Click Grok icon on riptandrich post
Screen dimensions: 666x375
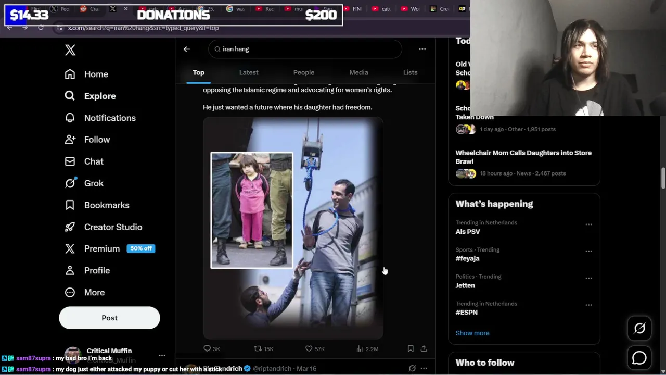point(412,368)
